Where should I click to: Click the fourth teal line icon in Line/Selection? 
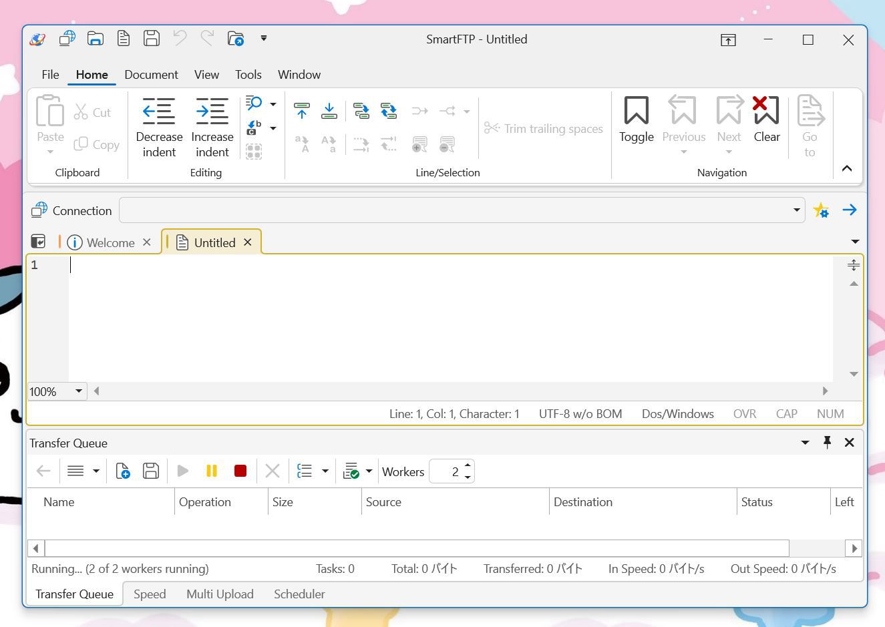tap(389, 111)
